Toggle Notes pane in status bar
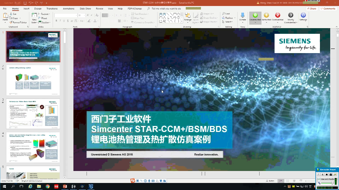339x190 pixels. 270,181
